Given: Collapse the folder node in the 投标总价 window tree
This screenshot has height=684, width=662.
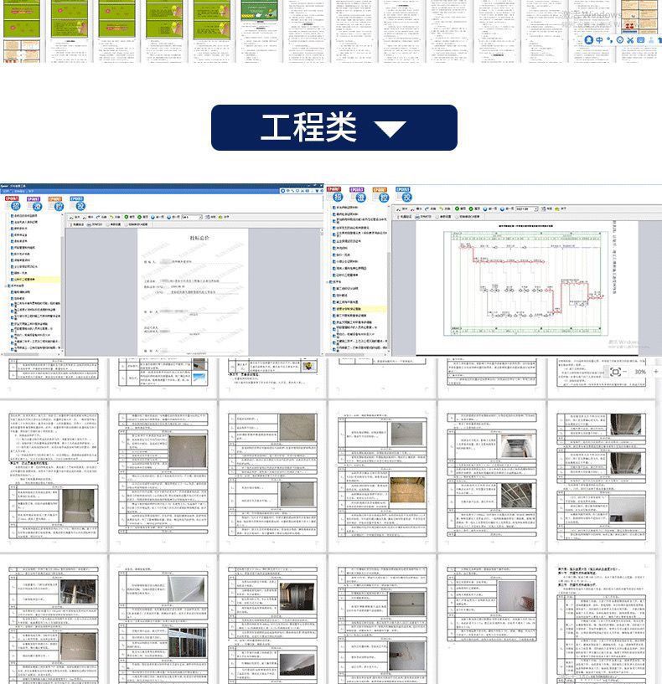Looking at the screenshot, I should (6, 285).
